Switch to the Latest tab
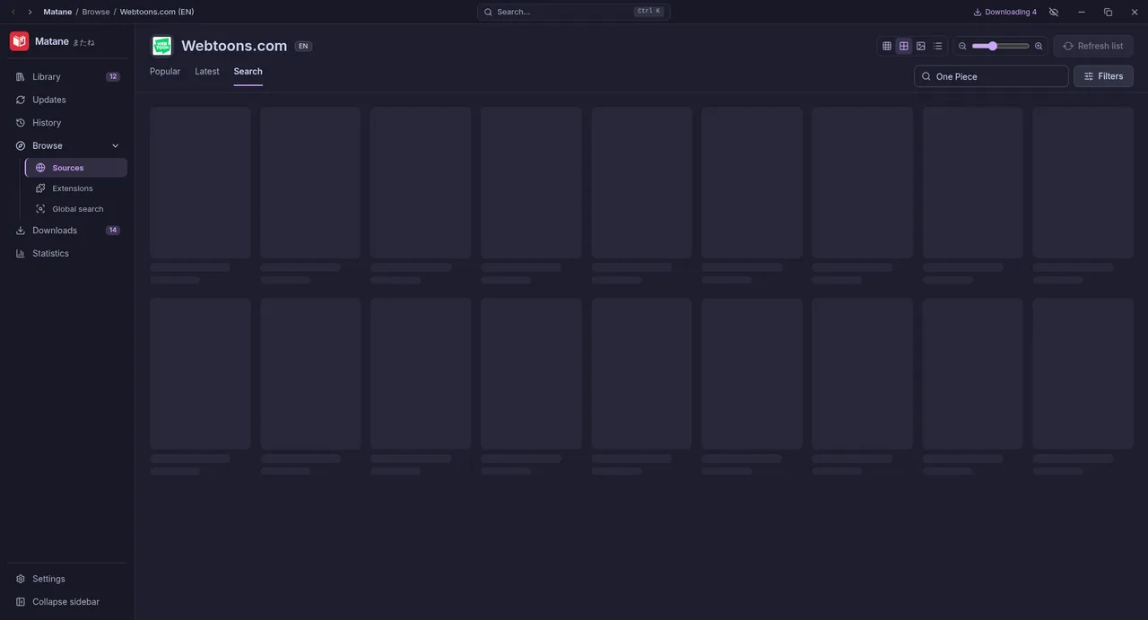The image size is (1148, 620). (207, 72)
